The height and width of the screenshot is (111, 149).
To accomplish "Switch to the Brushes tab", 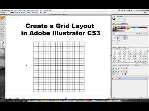I will tap(120, 27).
